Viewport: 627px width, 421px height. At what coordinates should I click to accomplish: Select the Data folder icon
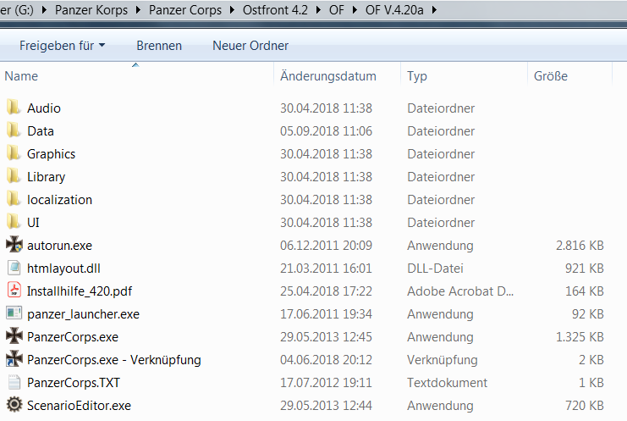pyautogui.click(x=14, y=130)
